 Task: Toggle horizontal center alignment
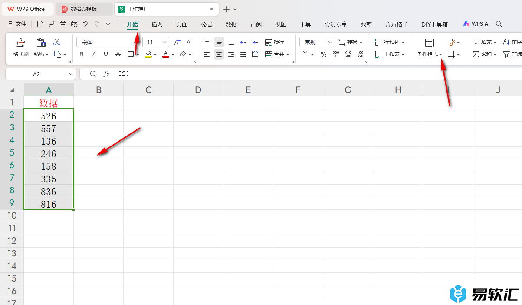point(219,54)
